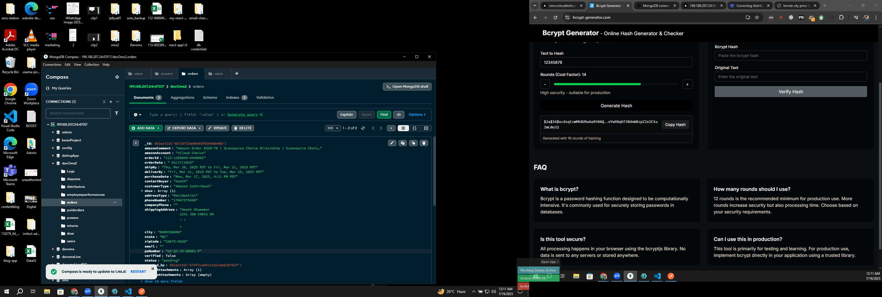The width and height of the screenshot is (882, 297).
Task: Open Microsoft Store in taskbar
Action: pyautogui.click(x=61, y=291)
